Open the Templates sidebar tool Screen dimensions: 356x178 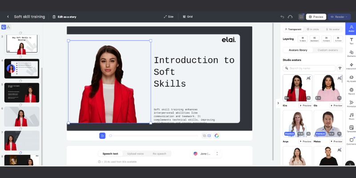[x=351, y=129]
